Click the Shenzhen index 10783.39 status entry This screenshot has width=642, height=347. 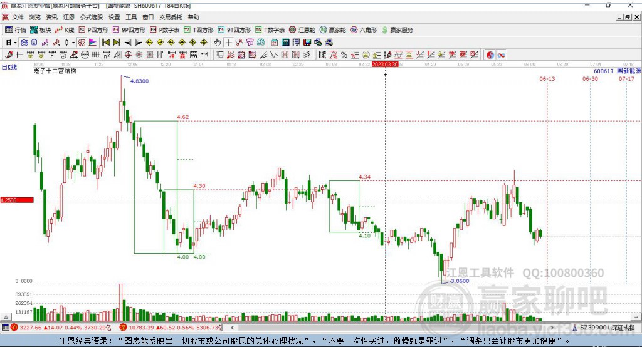tap(171, 328)
